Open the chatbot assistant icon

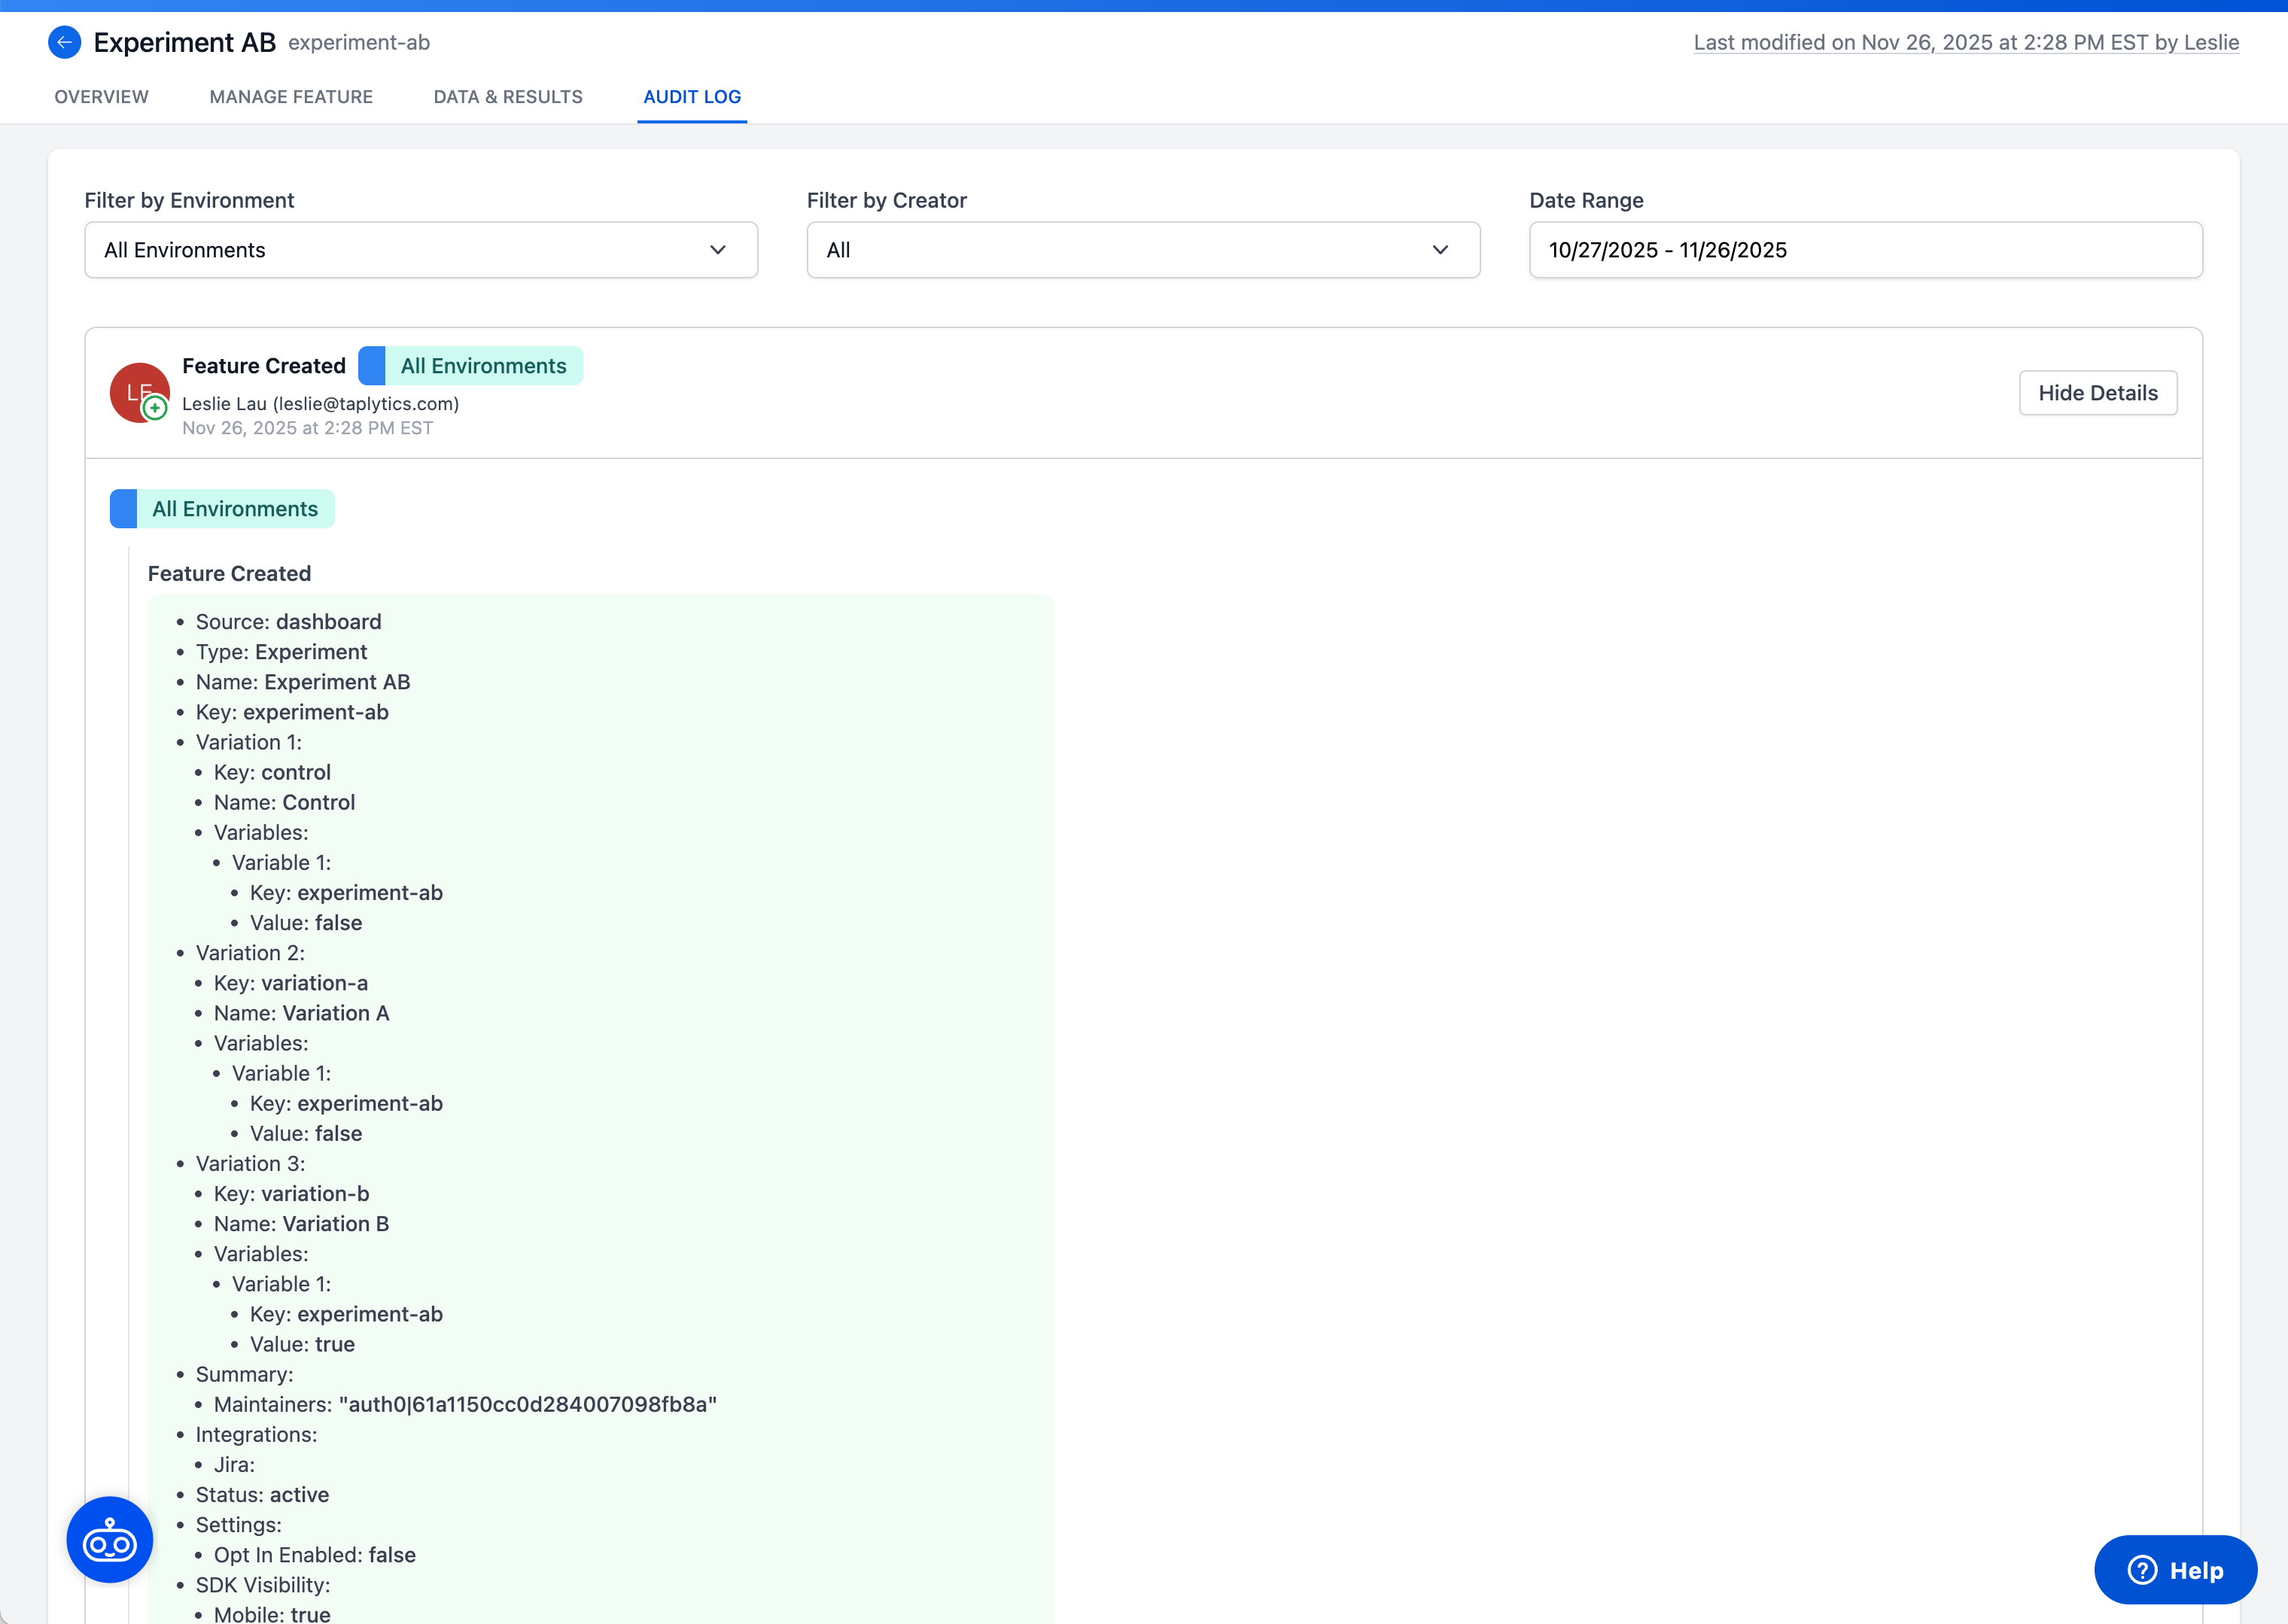tap(109, 1539)
